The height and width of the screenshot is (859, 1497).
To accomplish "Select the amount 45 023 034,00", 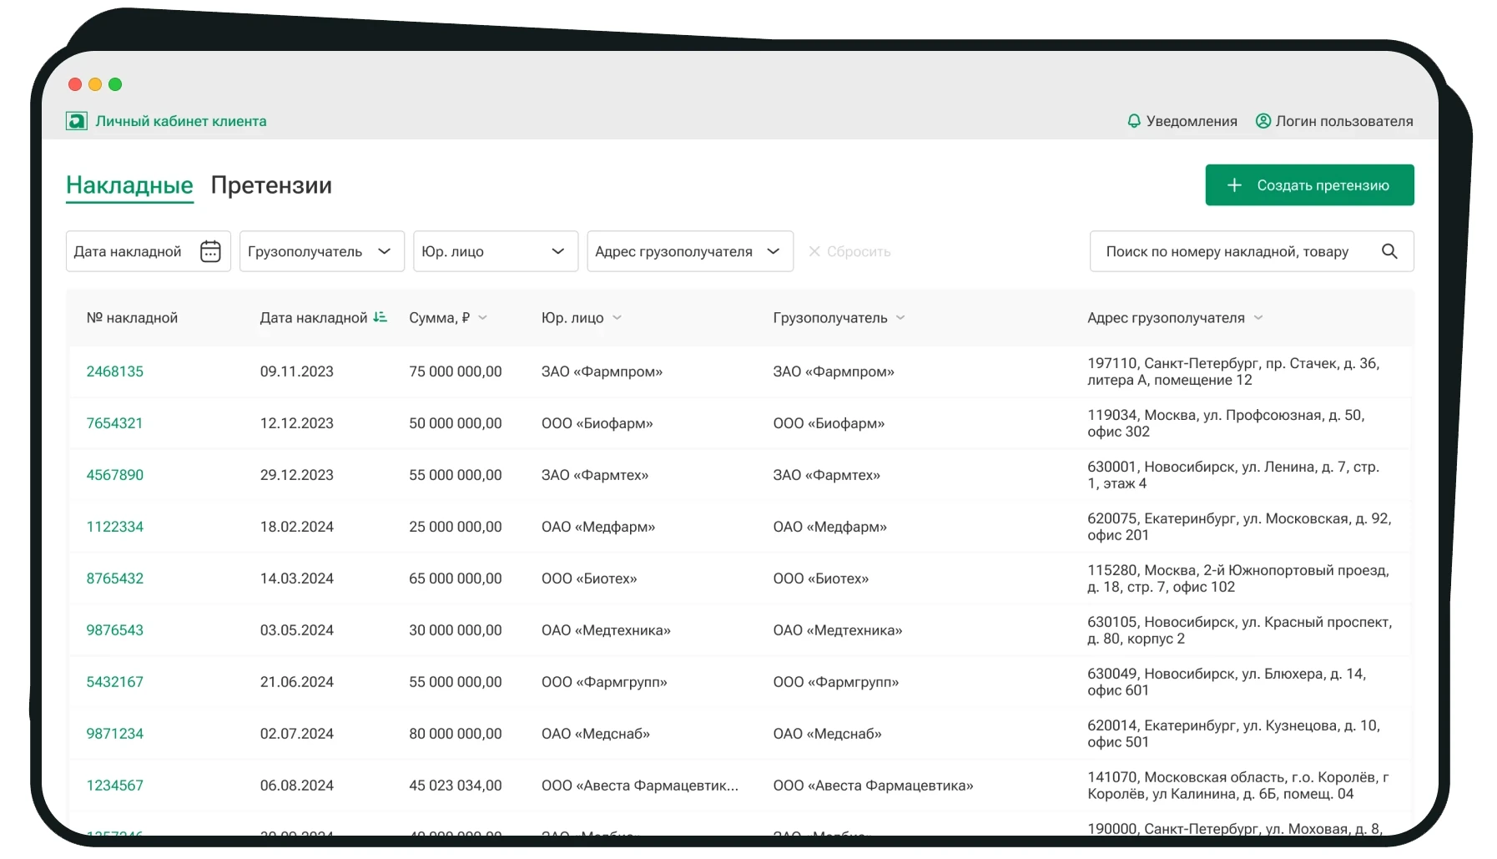I will (456, 786).
